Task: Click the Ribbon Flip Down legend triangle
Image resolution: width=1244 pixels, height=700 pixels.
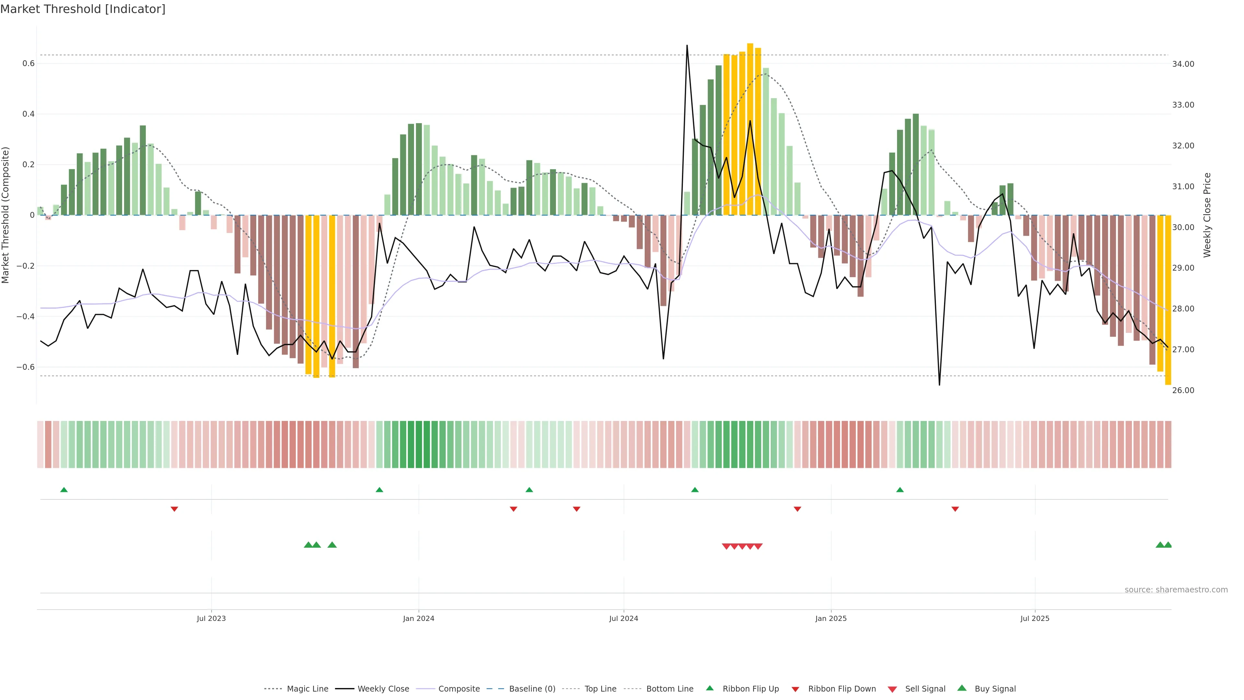Action: pos(795,689)
